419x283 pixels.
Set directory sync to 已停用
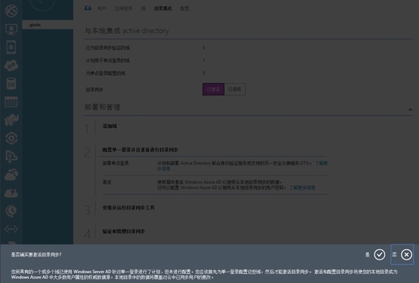(234, 89)
